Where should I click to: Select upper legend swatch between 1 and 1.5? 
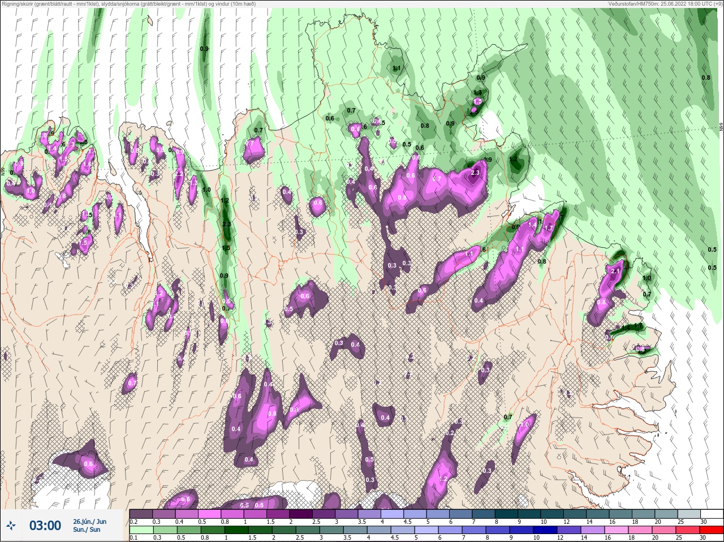coord(256,514)
